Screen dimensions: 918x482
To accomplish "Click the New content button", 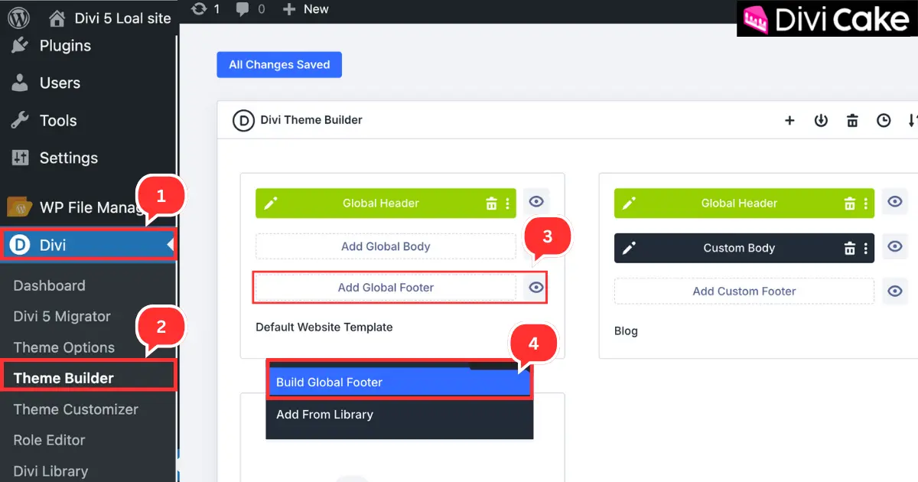I will pos(305,9).
